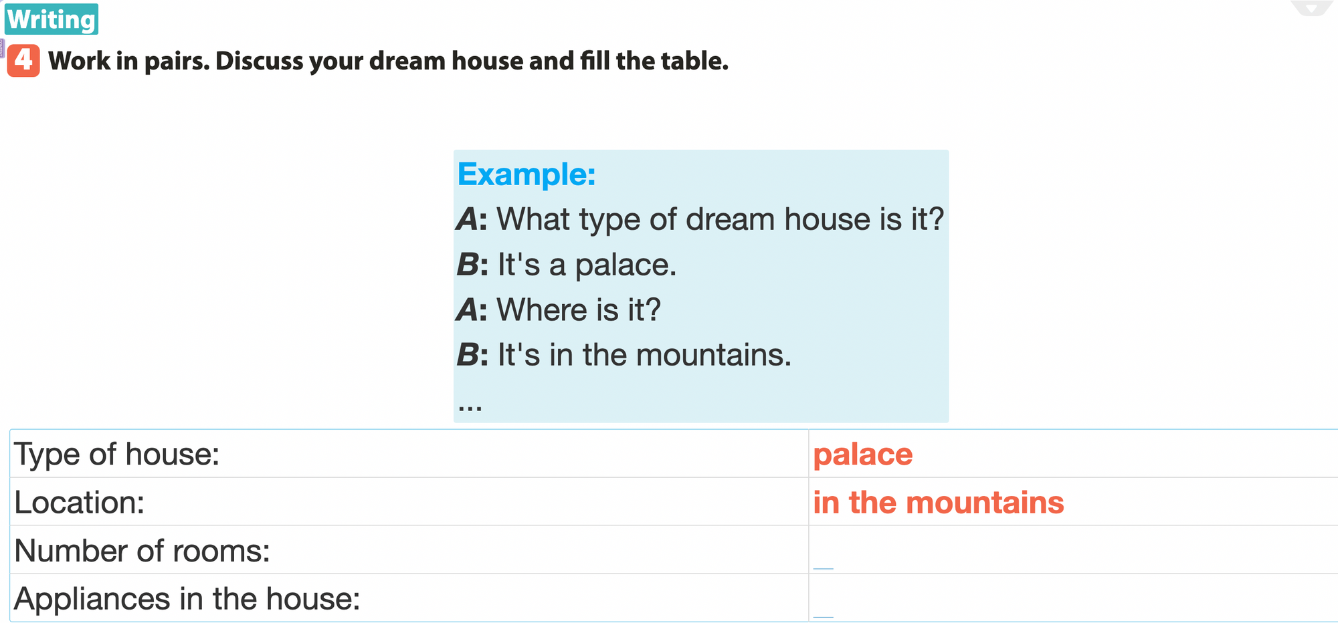1338x623 pixels.
Task: Click the teal Writing section badge
Action: (x=52, y=19)
